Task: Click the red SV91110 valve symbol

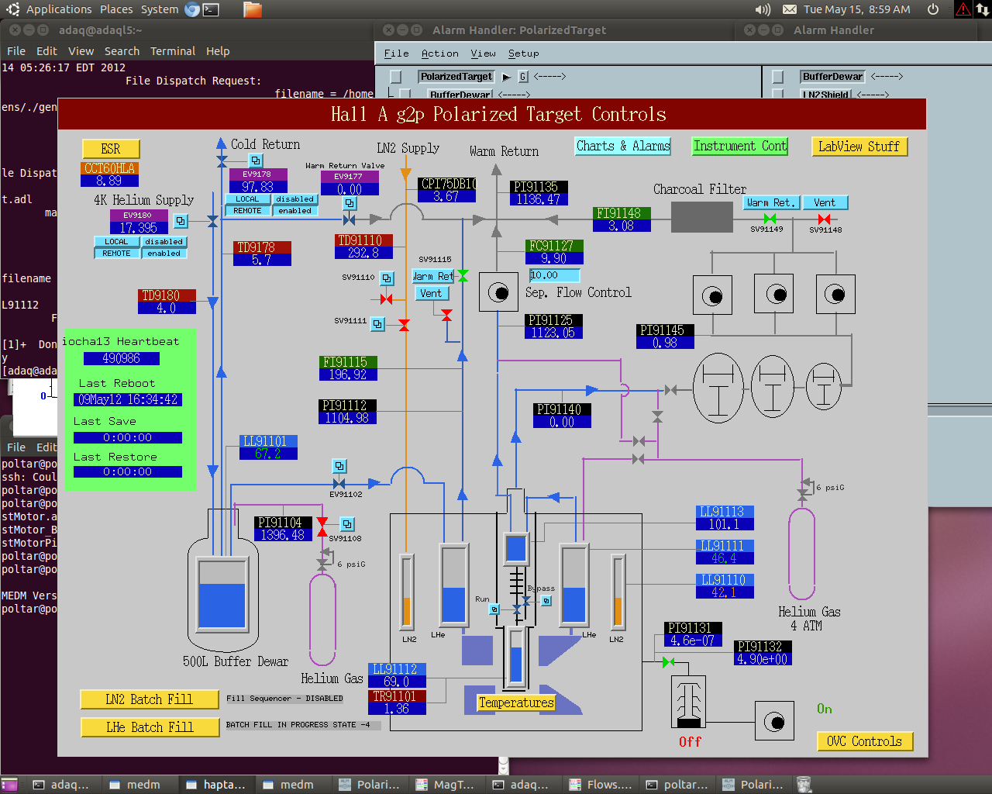Action: click(386, 299)
